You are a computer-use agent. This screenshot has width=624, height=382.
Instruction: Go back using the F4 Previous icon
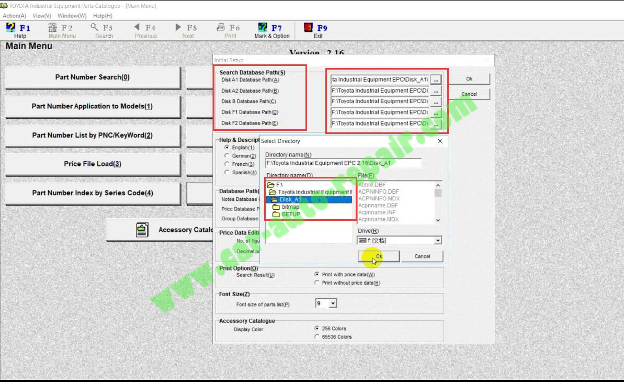137,27
